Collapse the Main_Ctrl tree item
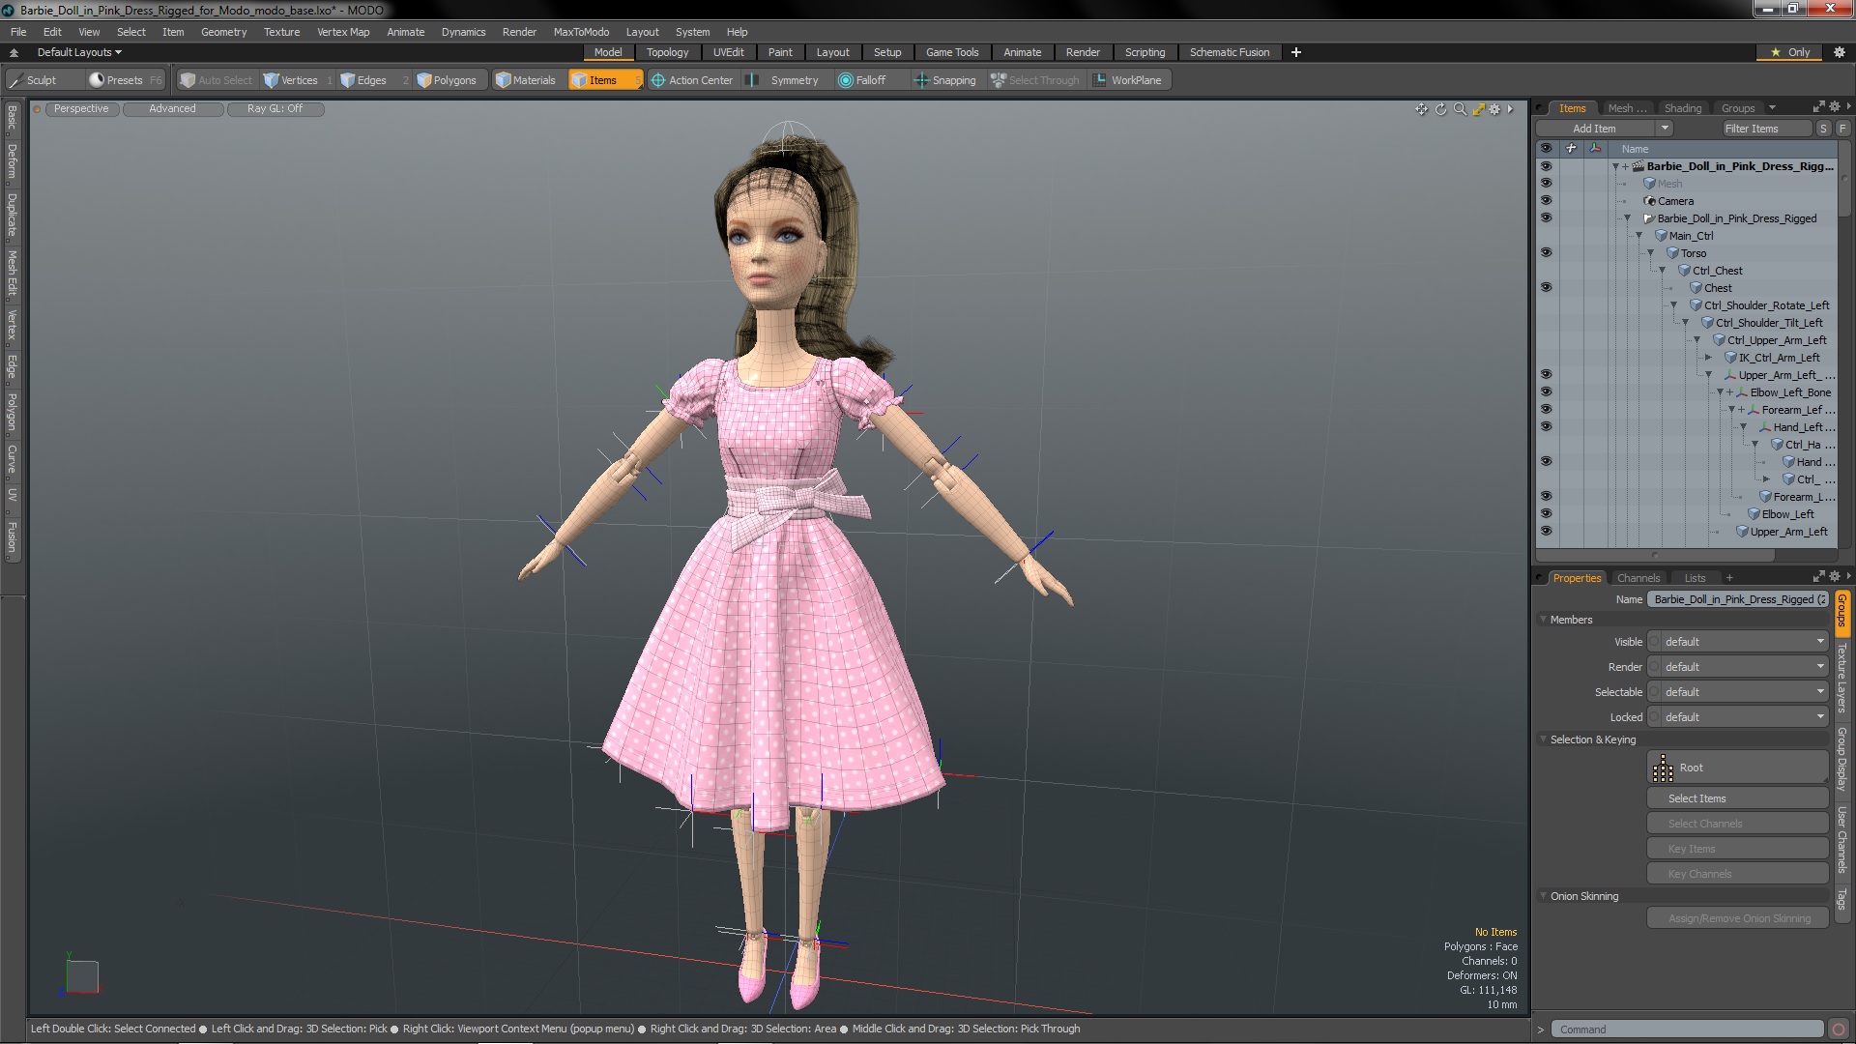The image size is (1856, 1044). [1639, 236]
